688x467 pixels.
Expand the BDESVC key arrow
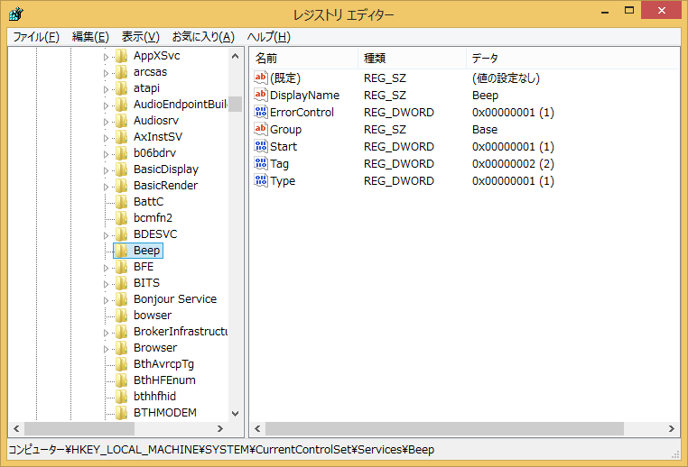point(106,234)
